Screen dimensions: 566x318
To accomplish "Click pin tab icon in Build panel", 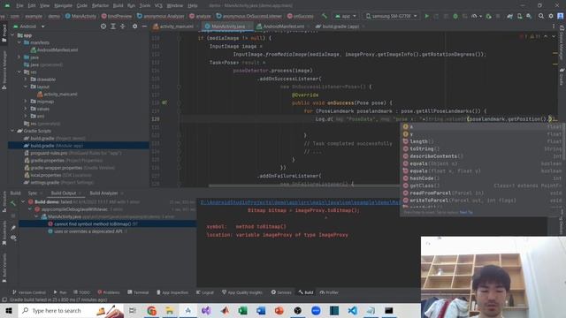I will pos(13,228).
